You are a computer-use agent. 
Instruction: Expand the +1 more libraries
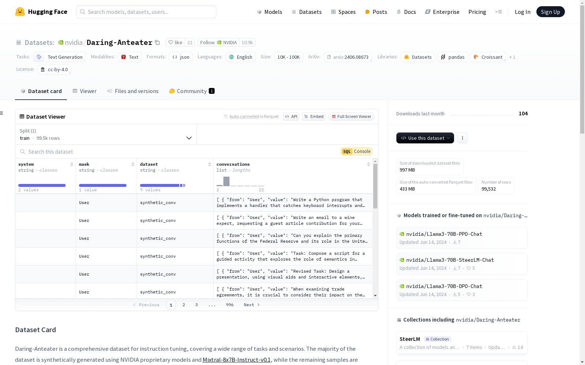click(x=512, y=57)
